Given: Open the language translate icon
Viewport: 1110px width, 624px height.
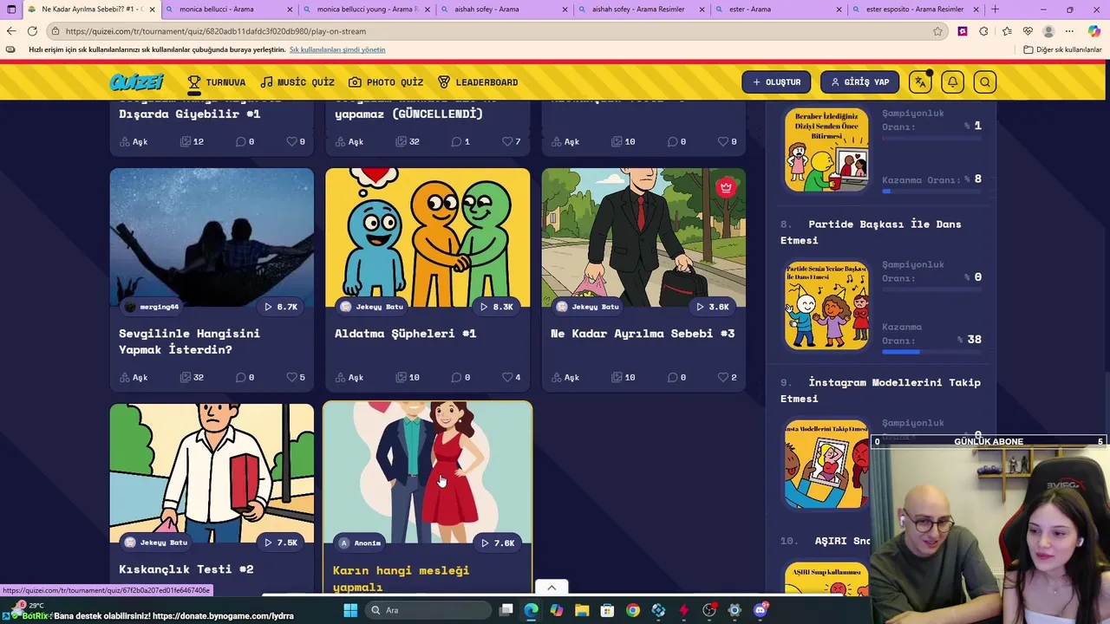Looking at the screenshot, I should [x=920, y=82].
